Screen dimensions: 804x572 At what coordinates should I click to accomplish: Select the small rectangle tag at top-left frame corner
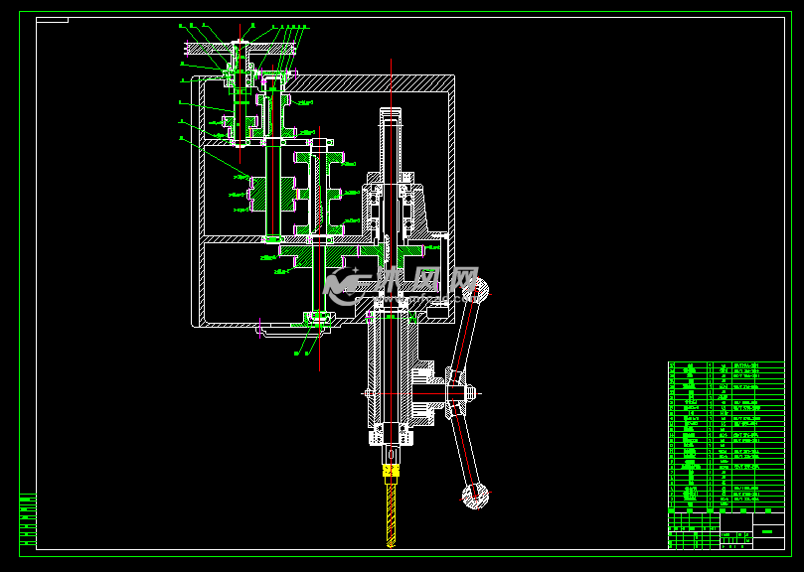[x=53, y=20]
